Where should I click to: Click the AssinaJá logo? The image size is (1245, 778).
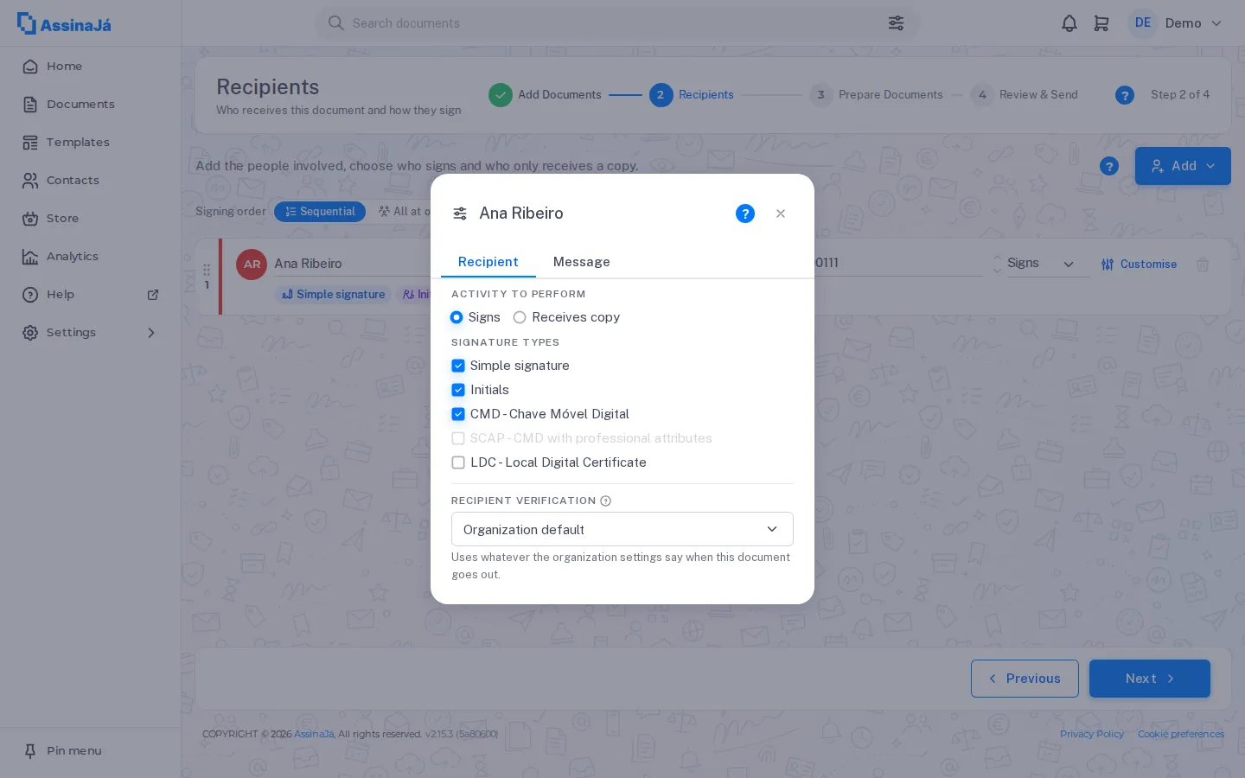[64, 23]
